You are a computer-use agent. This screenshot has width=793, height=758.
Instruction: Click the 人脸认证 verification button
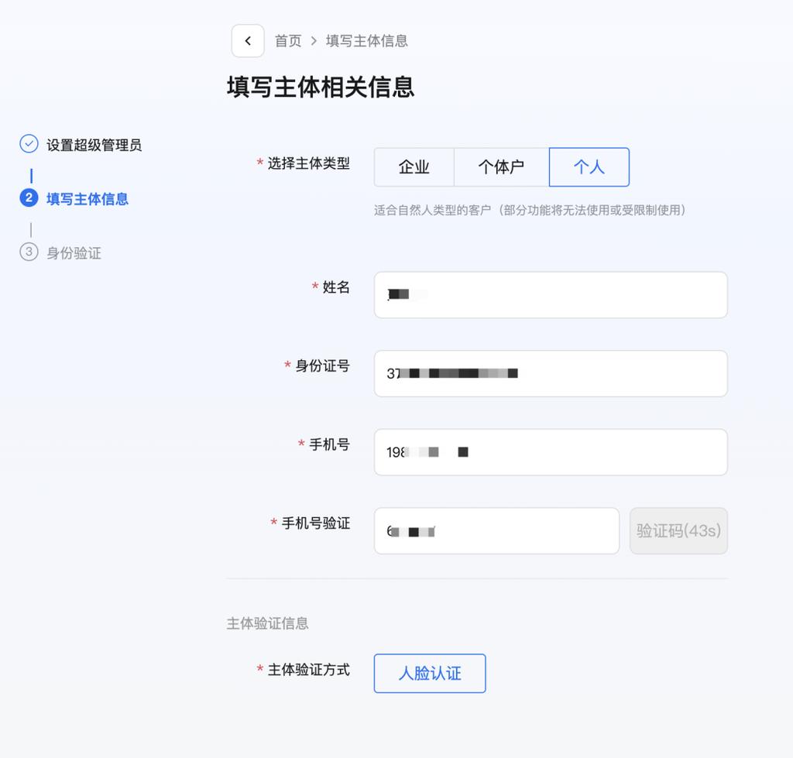click(429, 673)
